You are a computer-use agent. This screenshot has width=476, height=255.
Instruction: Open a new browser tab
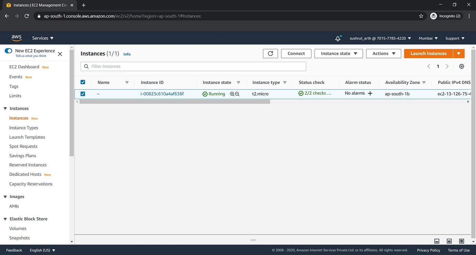(x=84, y=5)
